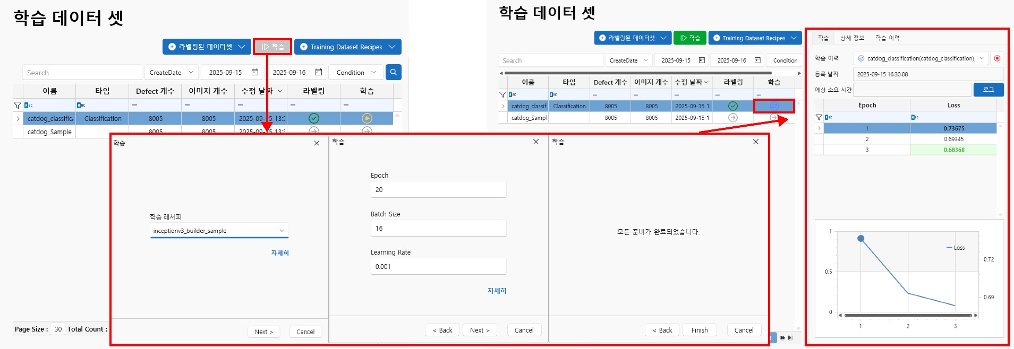Screen dimensions: 1014x349
Task: Switch to the 상세 정보 tab
Action: click(x=852, y=38)
